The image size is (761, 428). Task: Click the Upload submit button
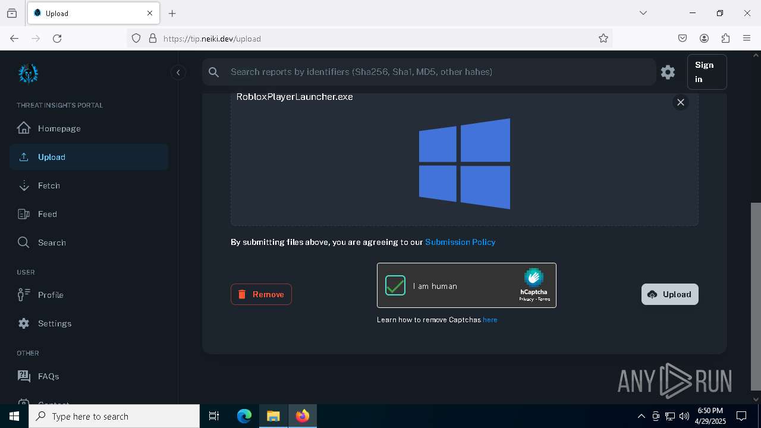pyautogui.click(x=669, y=294)
